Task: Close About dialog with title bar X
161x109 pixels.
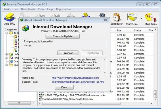Action: coord(106,20)
